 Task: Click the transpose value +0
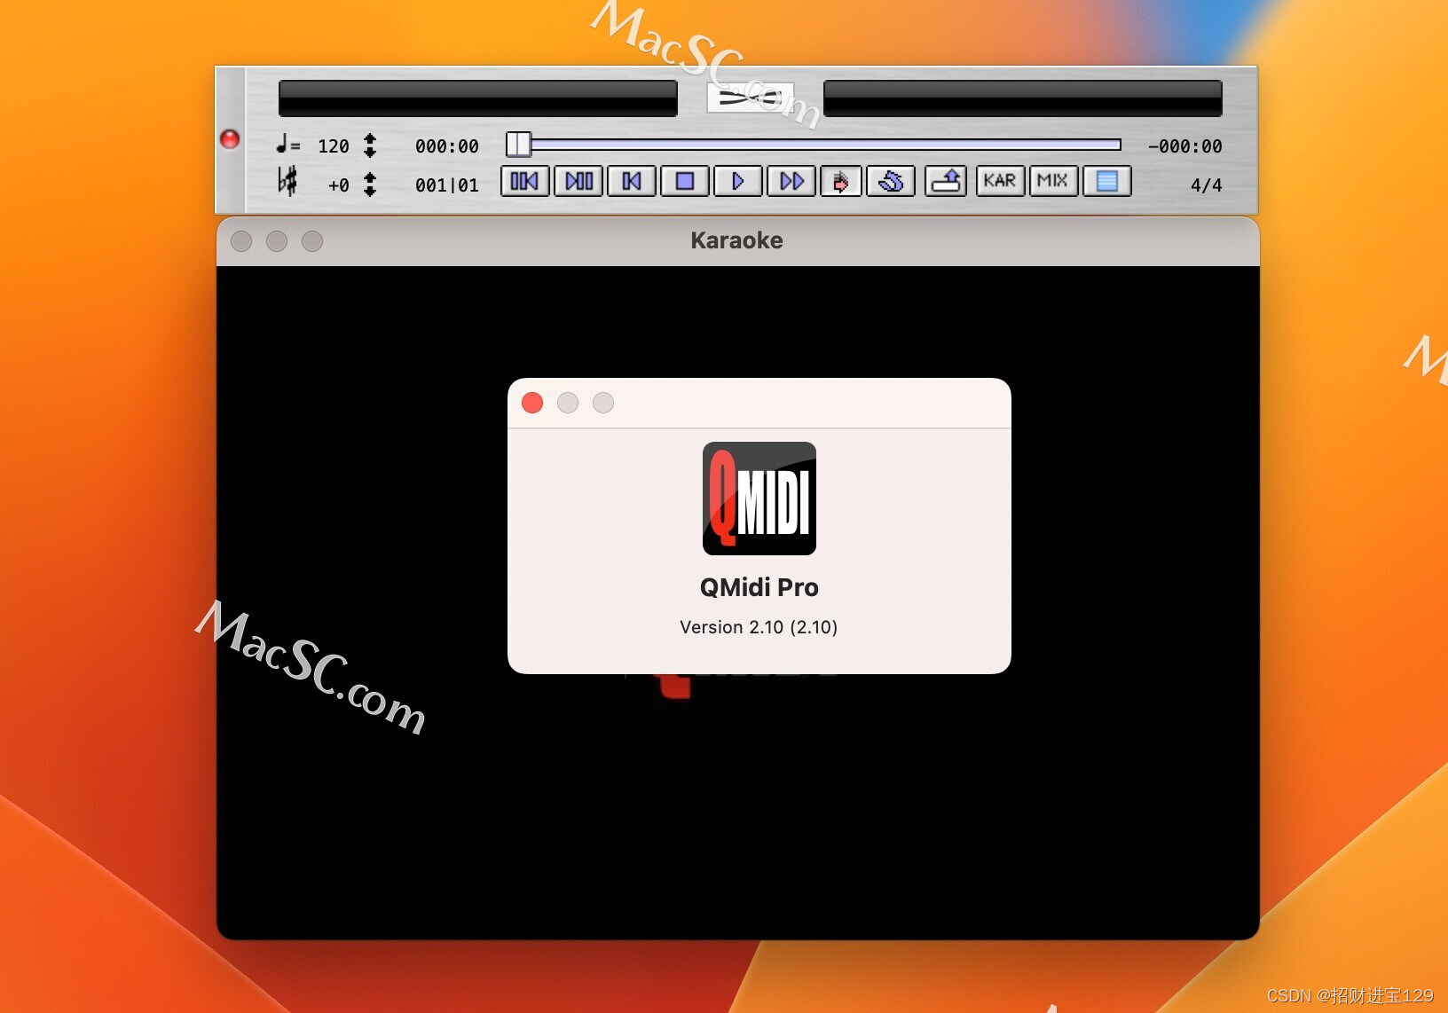(339, 185)
